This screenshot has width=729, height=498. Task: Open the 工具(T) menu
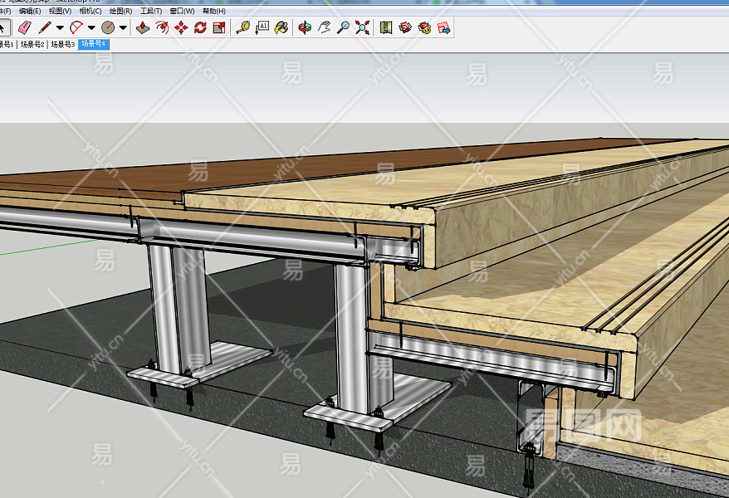click(x=151, y=11)
